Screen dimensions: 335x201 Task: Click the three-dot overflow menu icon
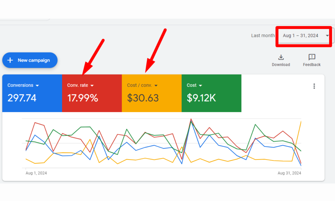tap(314, 86)
